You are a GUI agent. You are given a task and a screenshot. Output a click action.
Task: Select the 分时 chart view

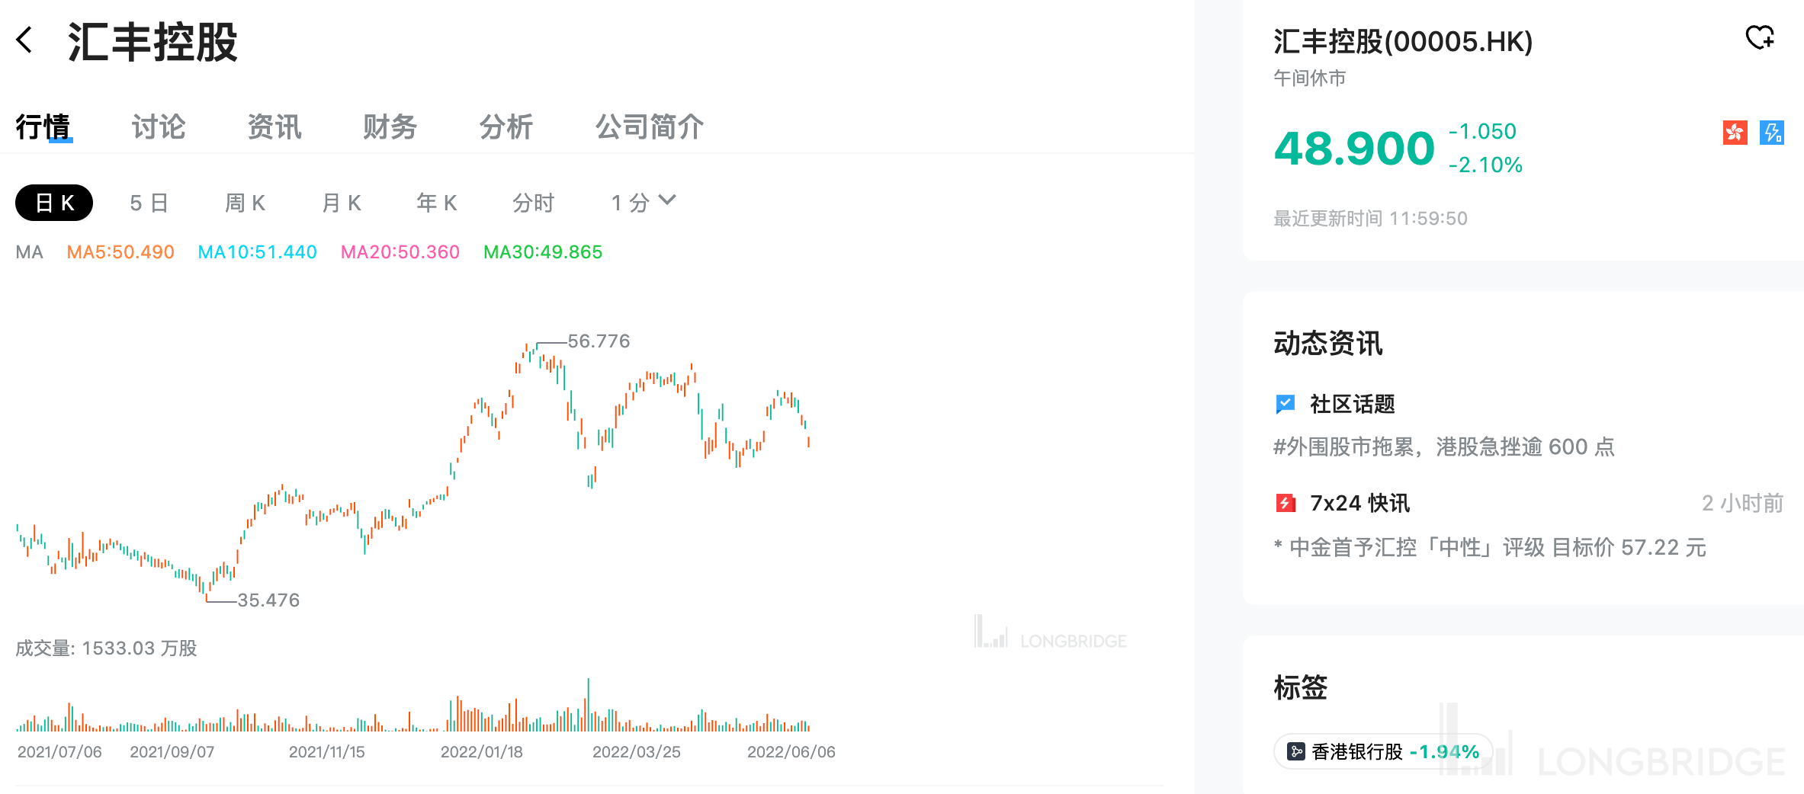click(534, 202)
